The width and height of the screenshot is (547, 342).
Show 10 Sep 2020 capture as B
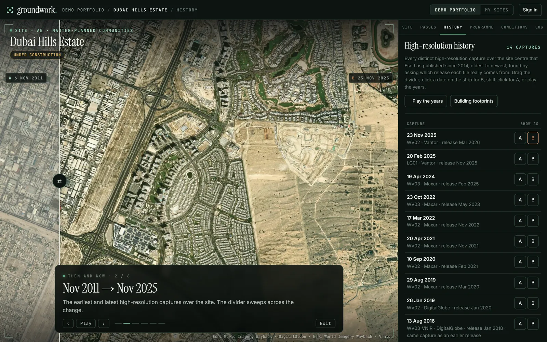[533, 262]
